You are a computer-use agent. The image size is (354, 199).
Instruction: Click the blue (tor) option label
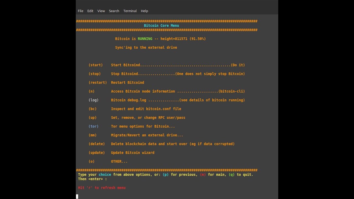93,126
